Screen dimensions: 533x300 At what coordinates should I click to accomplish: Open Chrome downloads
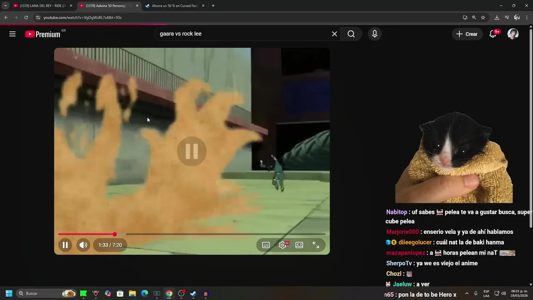(497, 17)
